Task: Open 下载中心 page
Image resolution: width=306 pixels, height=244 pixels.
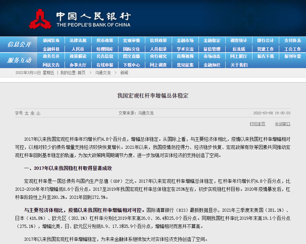Action: [x=131, y=65]
